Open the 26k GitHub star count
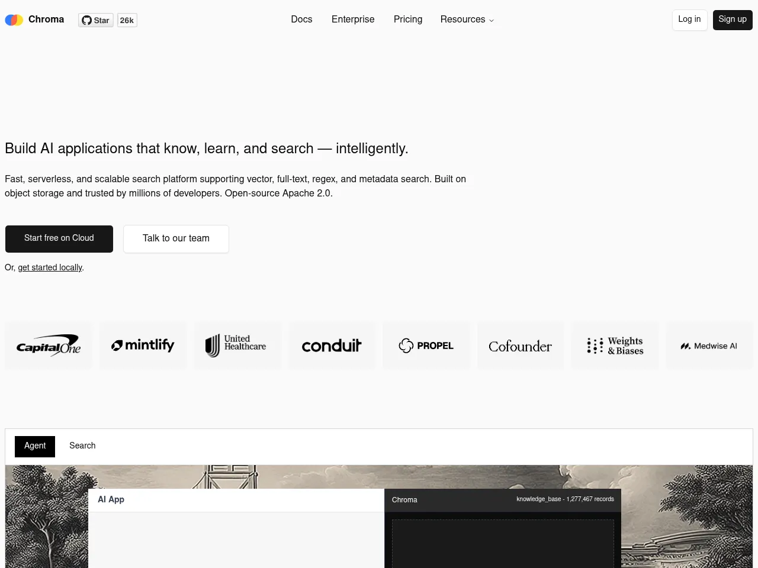Image resolution: width=758 pixels, height=568 pixels. coord(127,20)
